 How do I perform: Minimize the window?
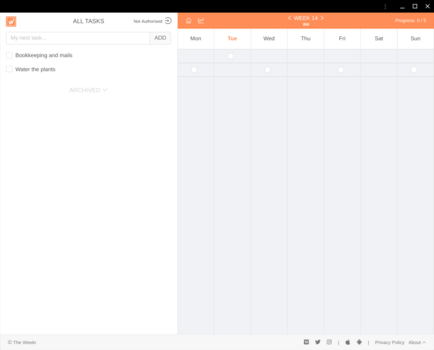click(x=402, y=6)
